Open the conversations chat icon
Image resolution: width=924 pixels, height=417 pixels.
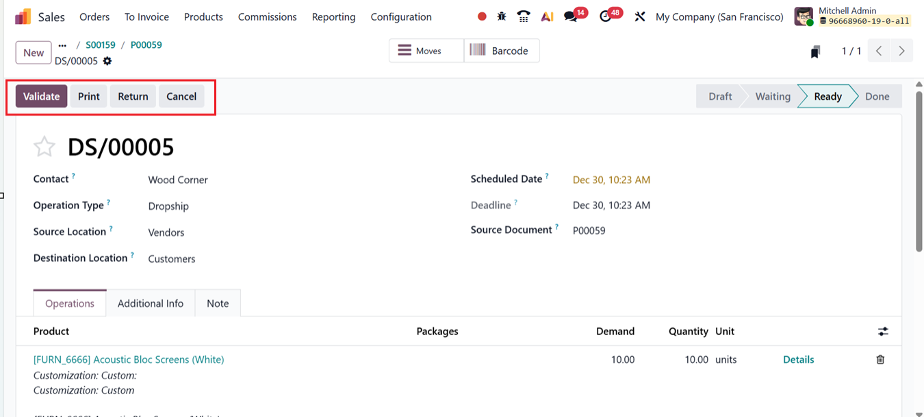570,16
